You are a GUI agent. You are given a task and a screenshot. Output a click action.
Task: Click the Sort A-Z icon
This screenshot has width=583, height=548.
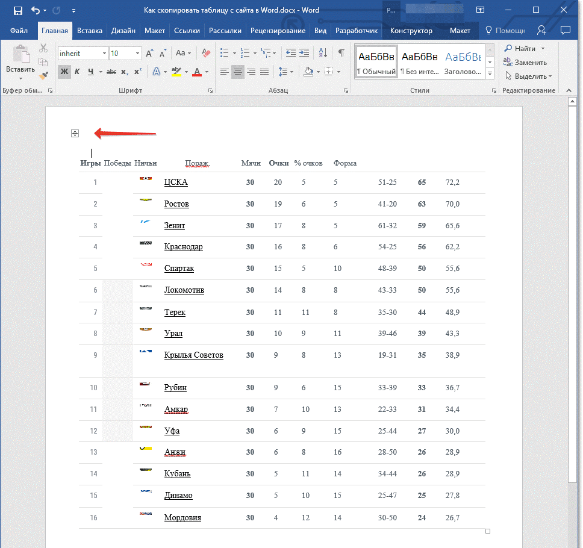click(323, 53)
